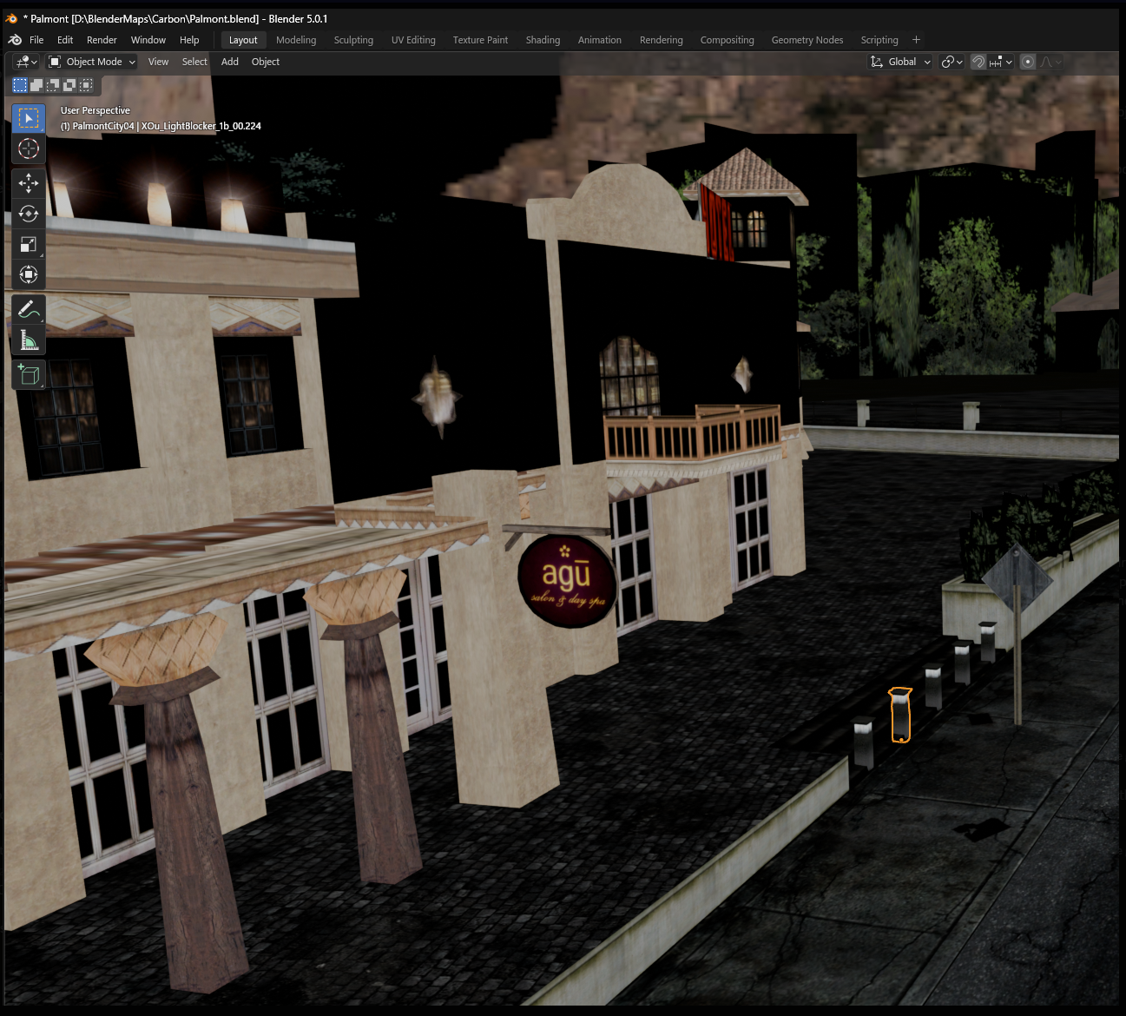Open the editor type dropdown
This screenshot has height=1016, width=1126.
pyautogui.click(x=26, y=62)
